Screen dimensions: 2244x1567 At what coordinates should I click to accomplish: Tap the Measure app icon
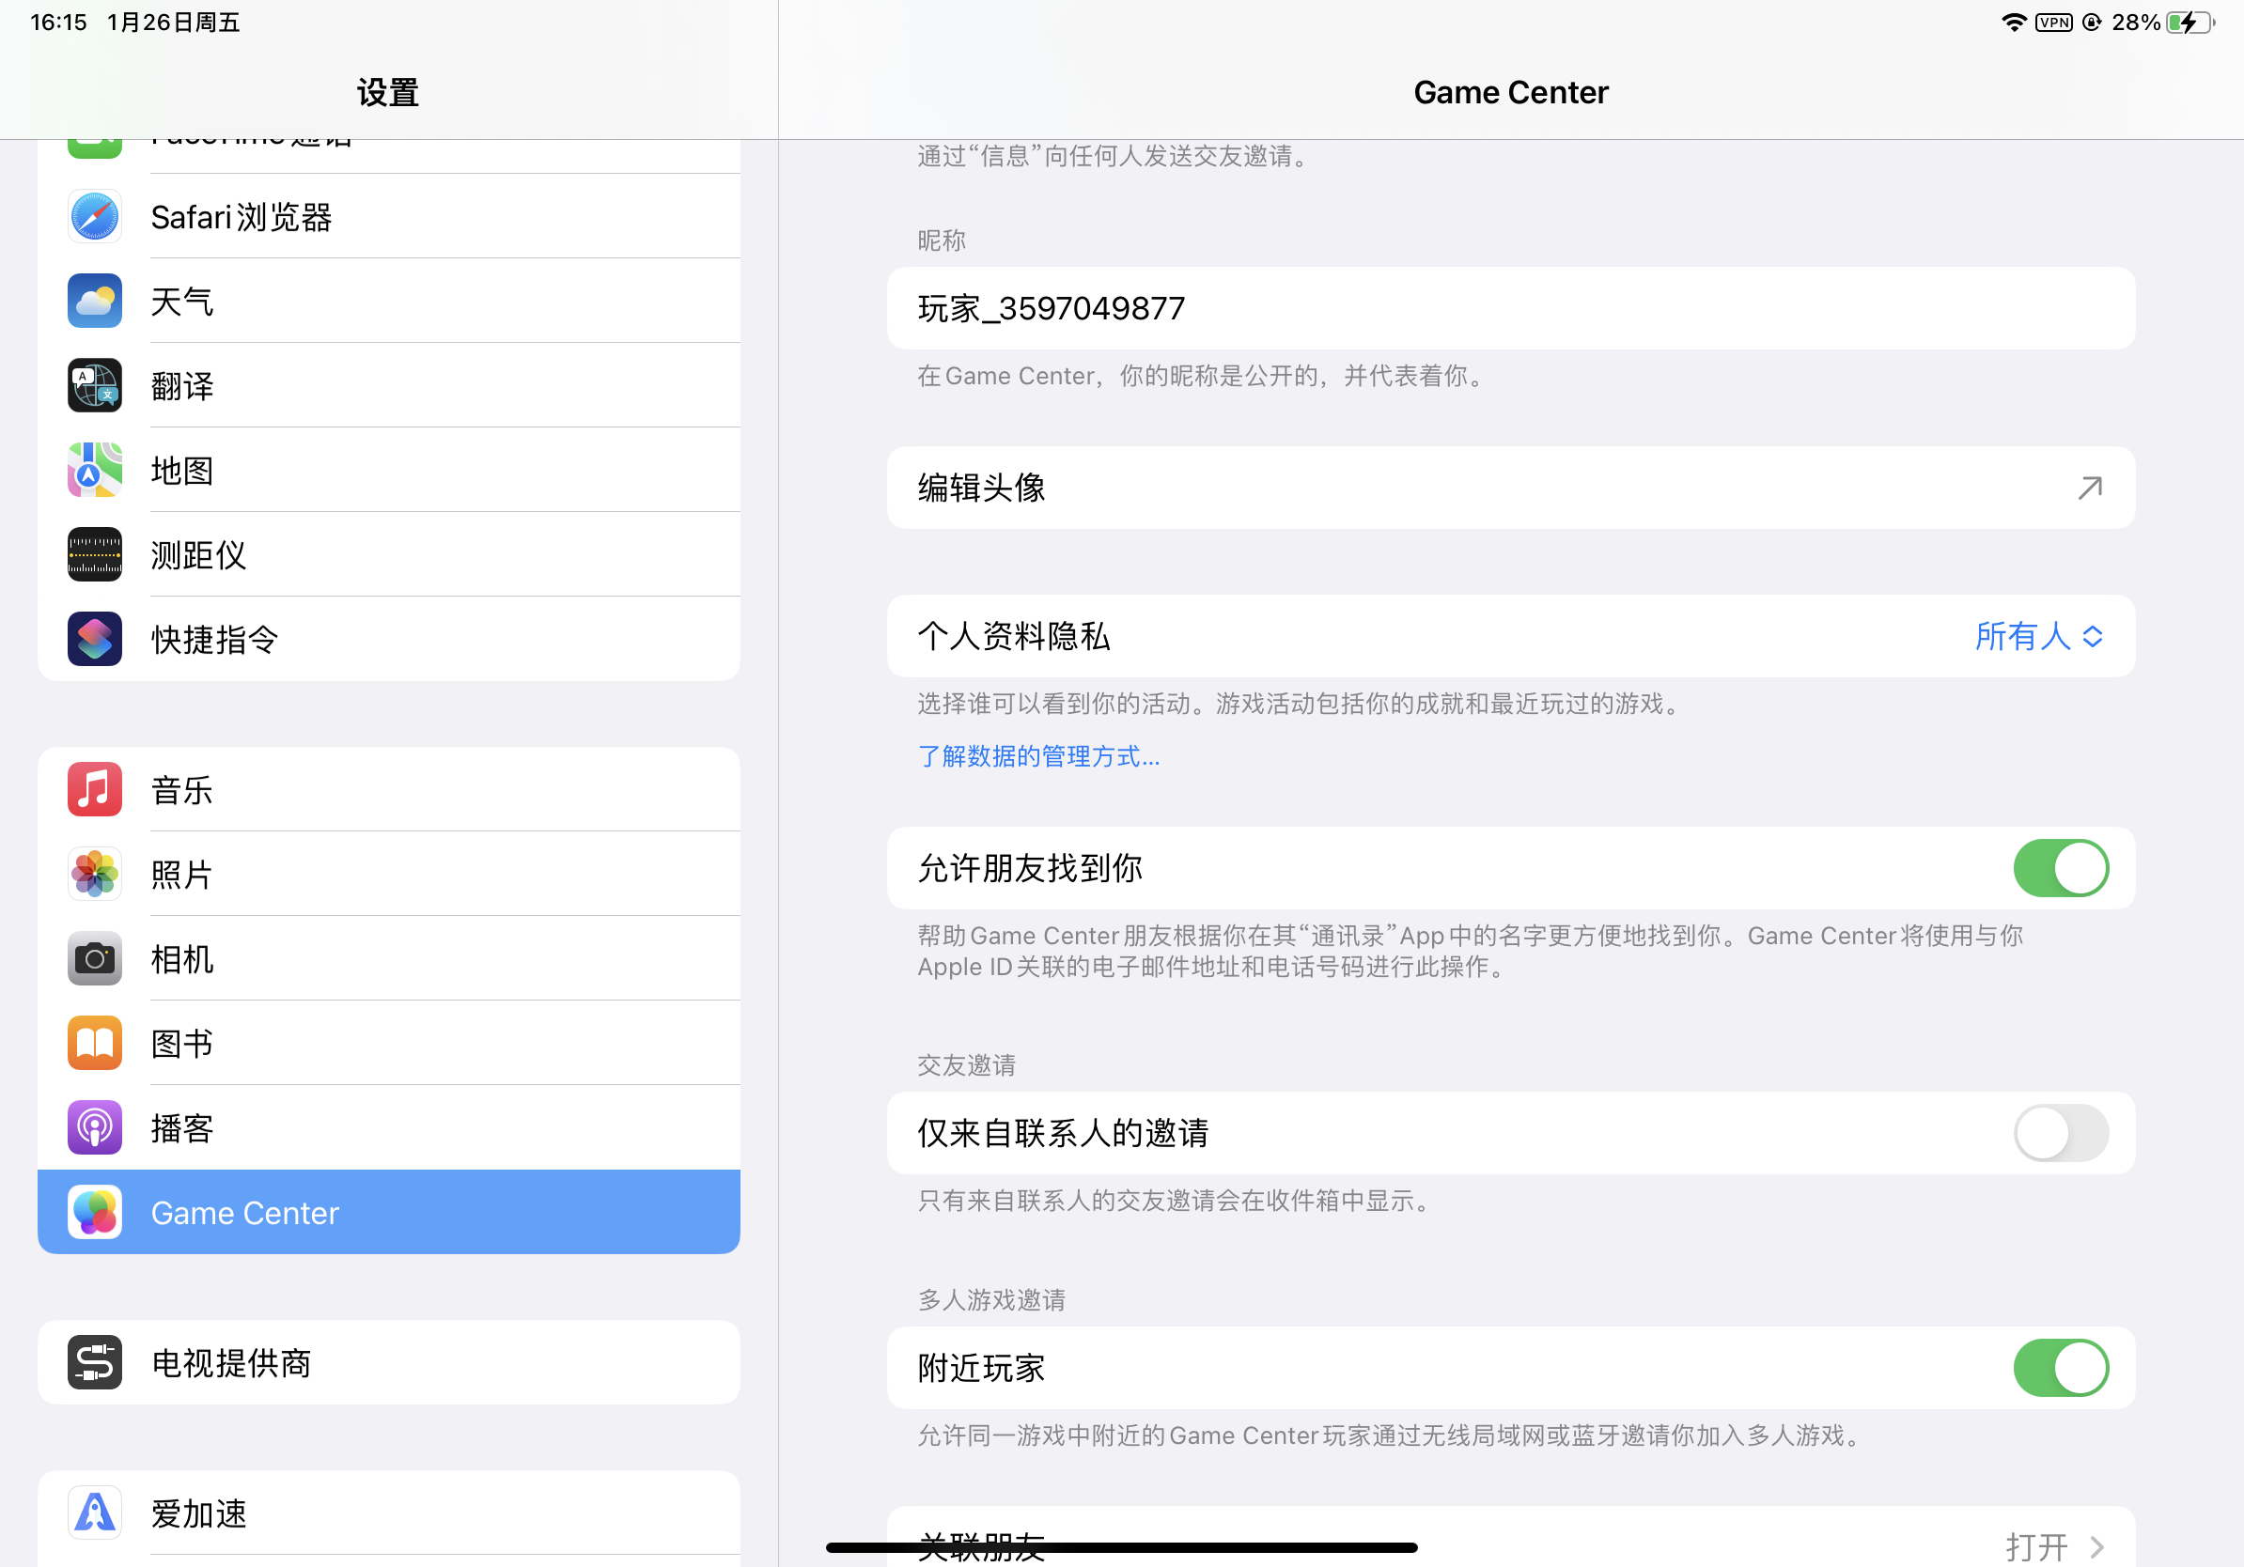(x=95, y=555)
